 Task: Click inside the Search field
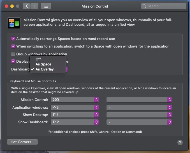point(163,6)
